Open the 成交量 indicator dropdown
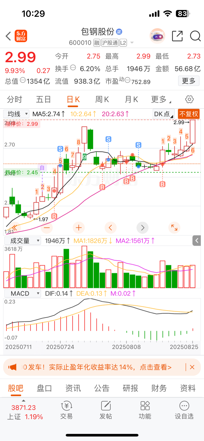Screen dimensions: 204x441 (x=22, y=241)
